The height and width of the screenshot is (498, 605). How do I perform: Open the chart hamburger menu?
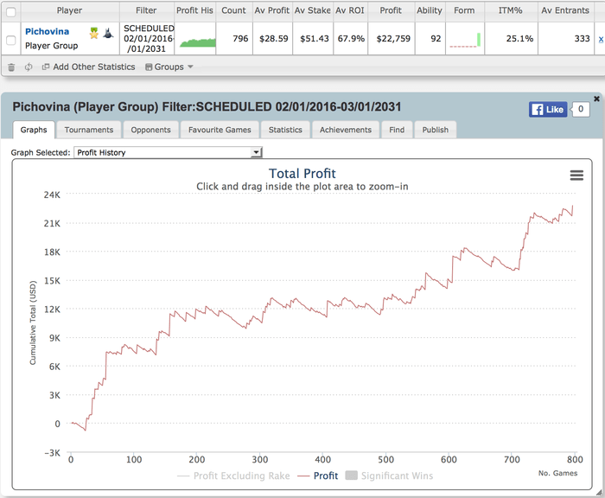(576, 176)
